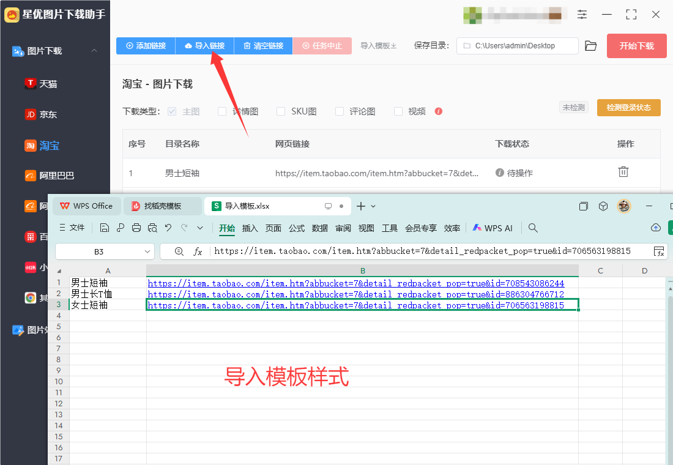Image resolution: width=673 pixels, height=465 pixels.
Task: Click the WPS search magnifier icon
Action: [533, 228]
